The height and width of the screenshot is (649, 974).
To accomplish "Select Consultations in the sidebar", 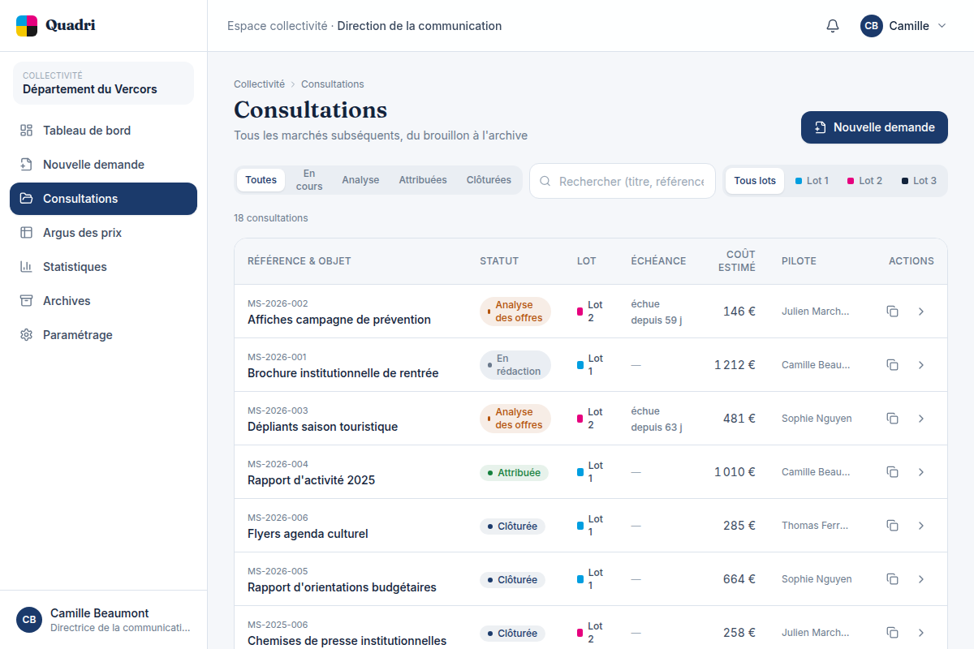I will [x=103, y=199].
